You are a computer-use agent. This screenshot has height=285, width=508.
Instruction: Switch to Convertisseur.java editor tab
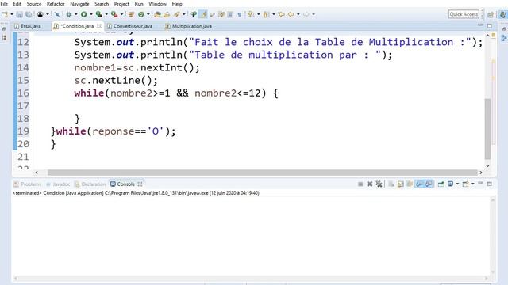click(x=129, y=26)
